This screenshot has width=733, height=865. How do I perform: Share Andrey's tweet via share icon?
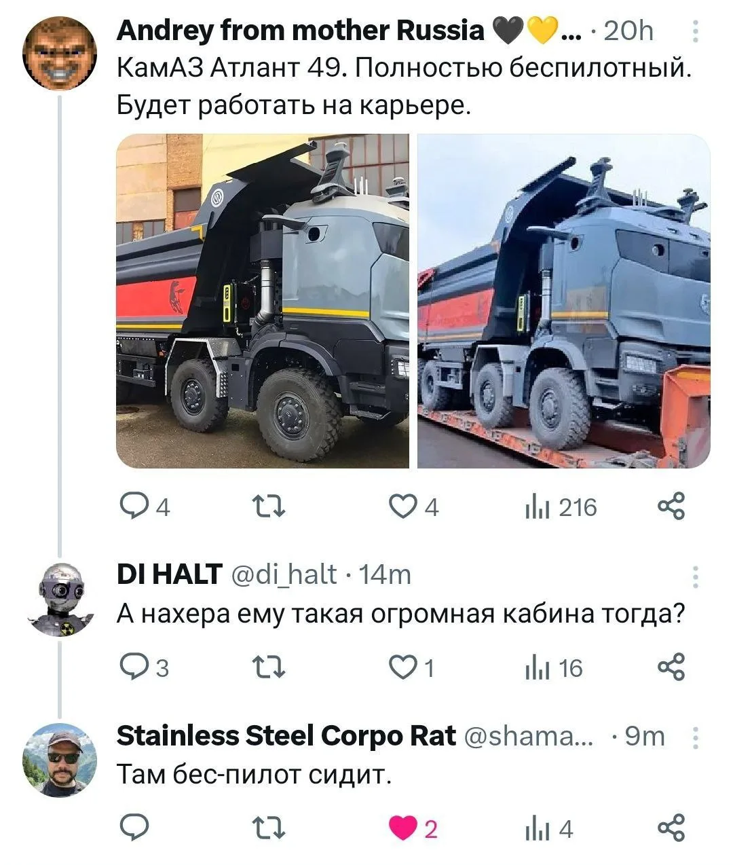[x=672, y=507]
